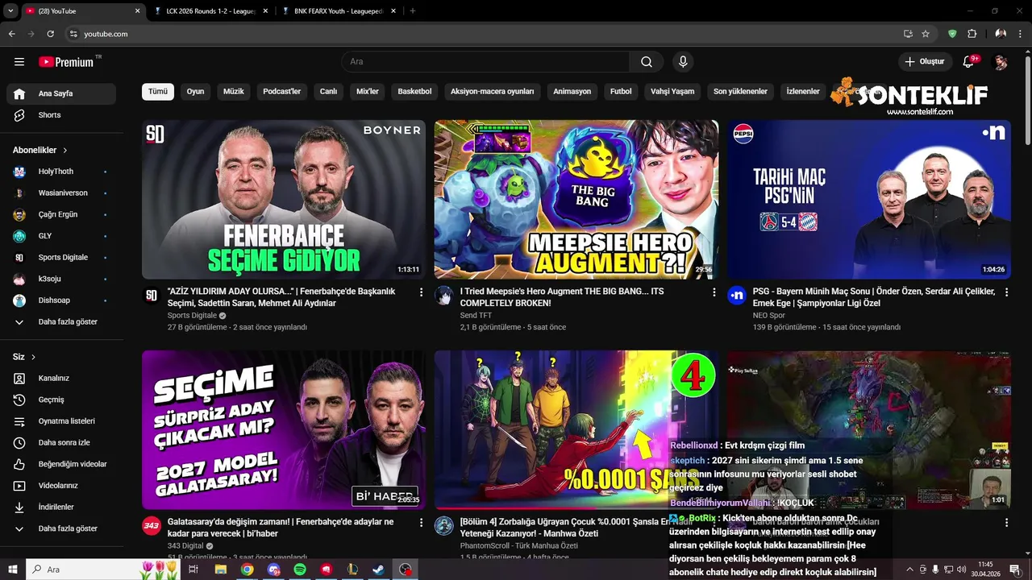Open a new browser tab
Screen dimensions: 1032x580
tap(412, 10)
